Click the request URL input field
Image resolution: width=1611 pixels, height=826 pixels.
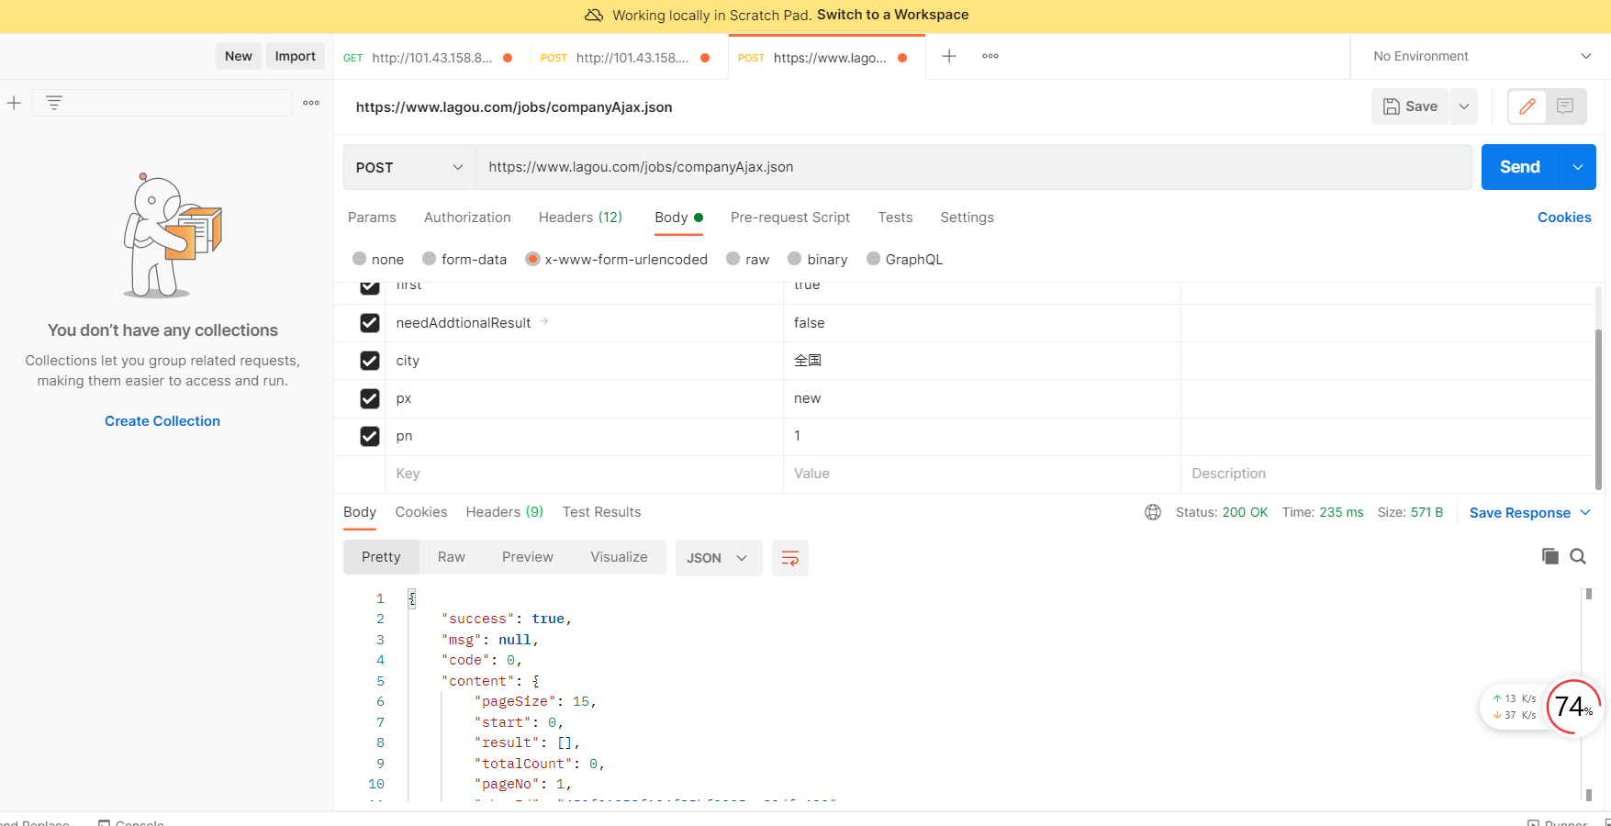(x=973, y=167)
